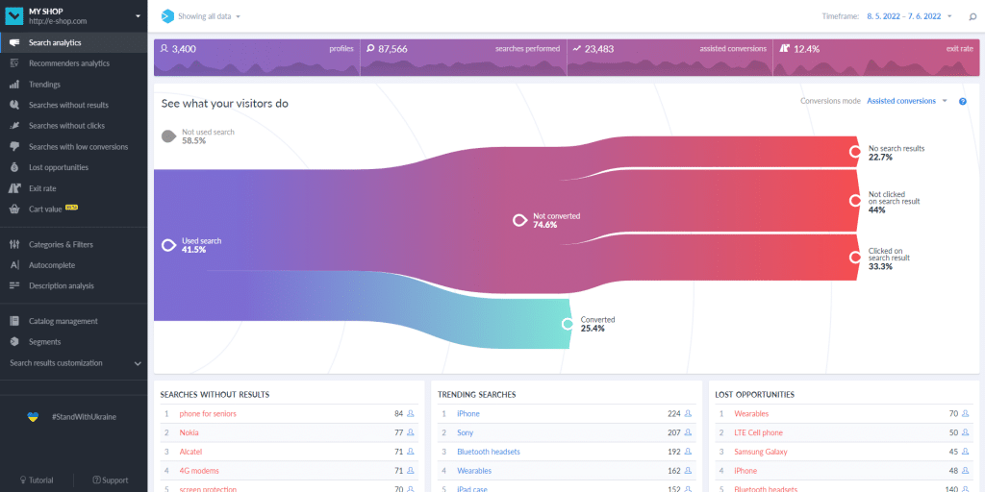This screenshot has height=492, width=985.
Task: Open Recommenders analytics menu item
Action: (x=68, y=63)
